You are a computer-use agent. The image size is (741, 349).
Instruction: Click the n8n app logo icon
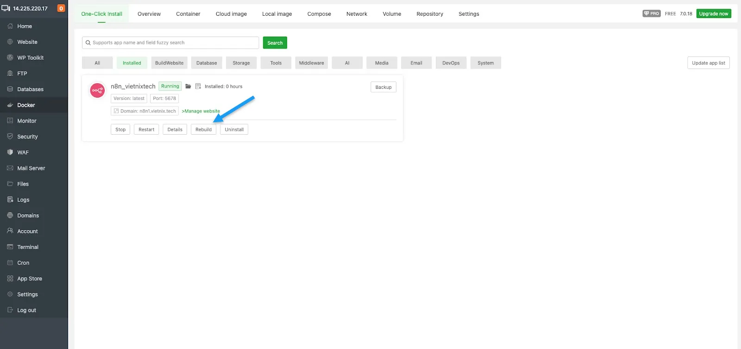click(x=97, y=91)
